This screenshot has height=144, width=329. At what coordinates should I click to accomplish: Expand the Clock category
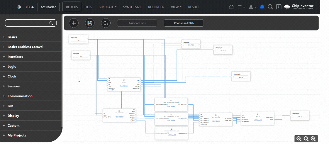(x=31, y=77)
